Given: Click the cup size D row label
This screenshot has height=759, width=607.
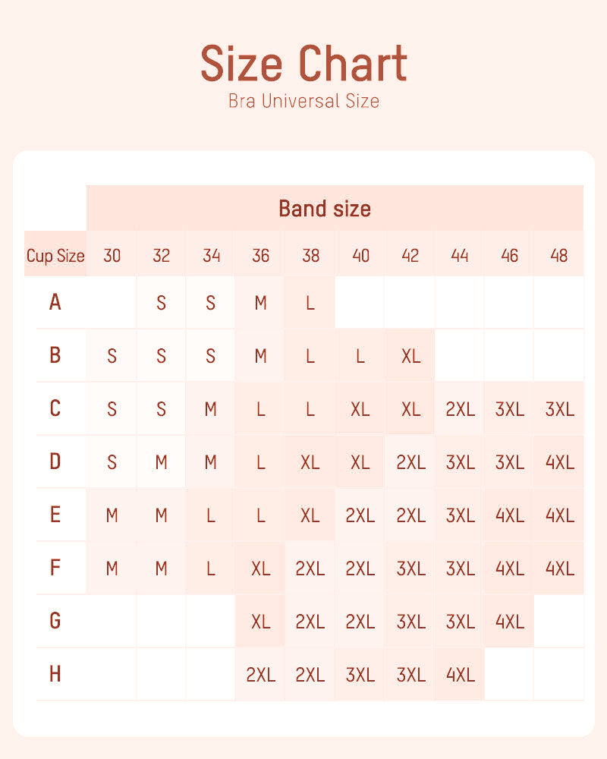Looking at the screenshot, I should (x=55, y=461).
